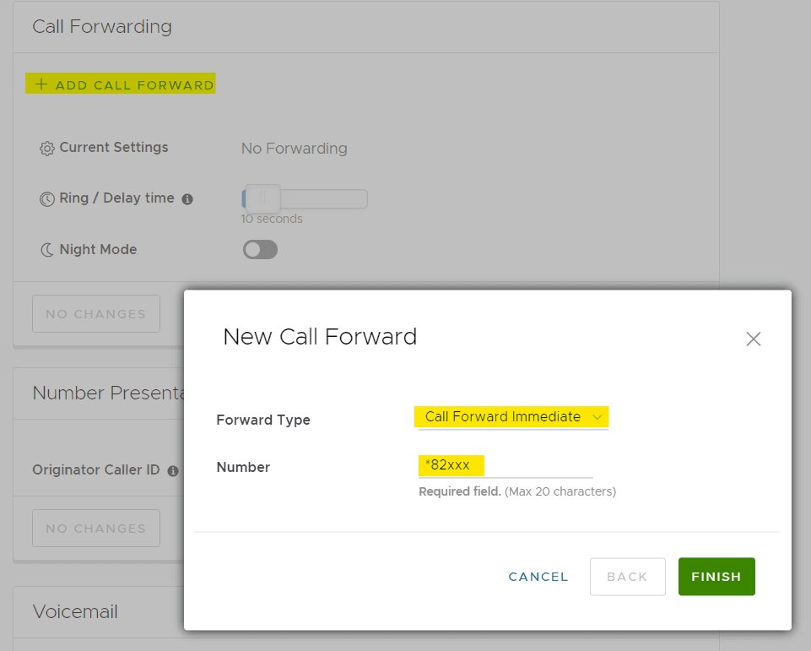Click the Add Call Forward link
This screenshot has height=651, width=811.
(x=134, y=85)
